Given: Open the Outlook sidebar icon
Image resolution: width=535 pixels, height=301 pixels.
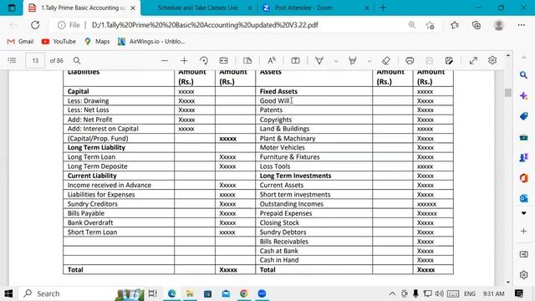Looking at the screenshot, I should (x=524, y=198).
